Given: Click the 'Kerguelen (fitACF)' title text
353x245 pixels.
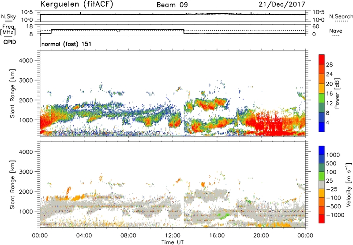Looking at the screenshot, I should (76, 4).
